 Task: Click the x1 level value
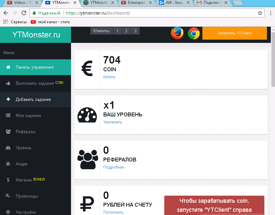tap(109, 105)
